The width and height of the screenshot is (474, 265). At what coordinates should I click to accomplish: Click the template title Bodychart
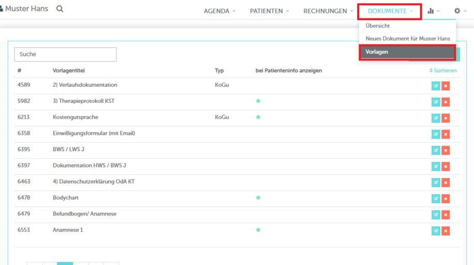pos(66,198)
